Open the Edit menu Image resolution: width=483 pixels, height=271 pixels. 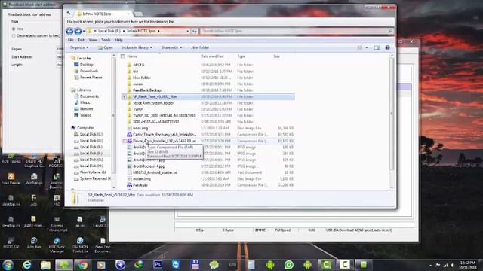tap(81, 40)
